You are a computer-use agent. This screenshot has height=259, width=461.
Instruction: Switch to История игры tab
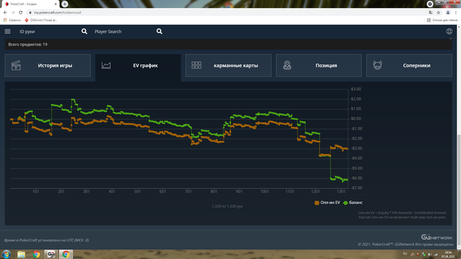pos(47,66)
